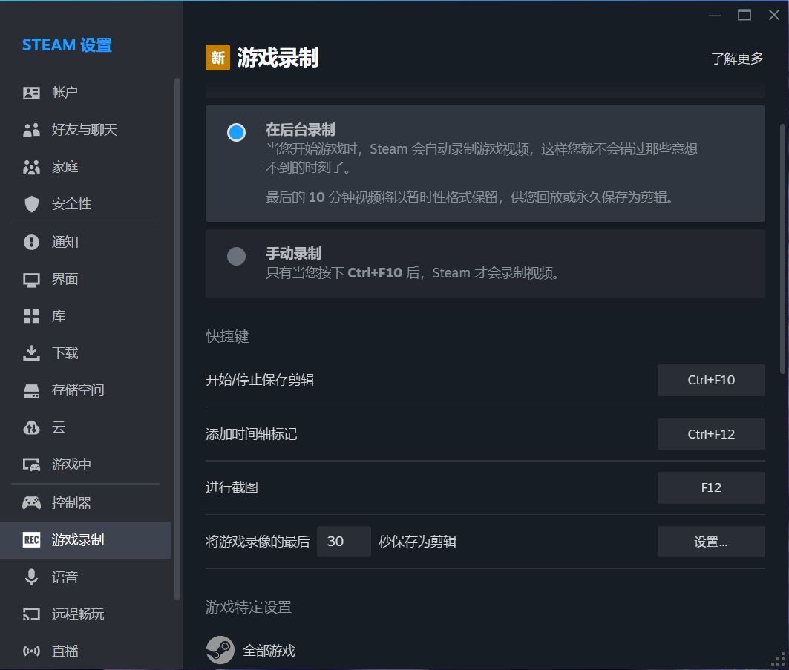789x670 pixels.
Task: Switch to 存储空间 storage settings
Action: [x=31, y=390]
